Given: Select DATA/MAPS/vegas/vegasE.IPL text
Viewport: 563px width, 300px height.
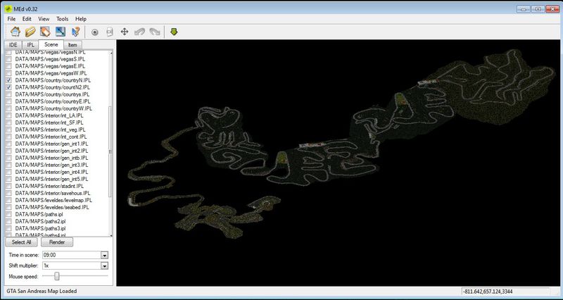Looking at the screenshot, I should click(50, 66).
